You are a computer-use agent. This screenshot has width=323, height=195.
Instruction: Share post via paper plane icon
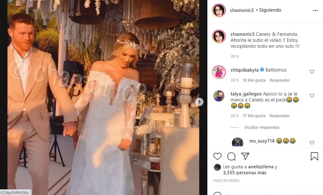point(245,156)
